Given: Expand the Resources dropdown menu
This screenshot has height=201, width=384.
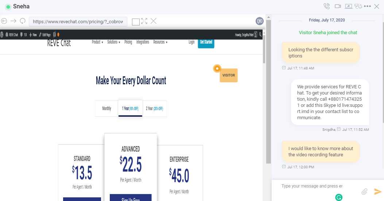Looking at the screenshot, I should click(x=160, y=42).
